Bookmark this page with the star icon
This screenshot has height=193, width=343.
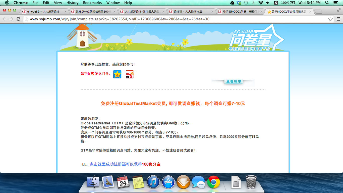pos(331,19)
